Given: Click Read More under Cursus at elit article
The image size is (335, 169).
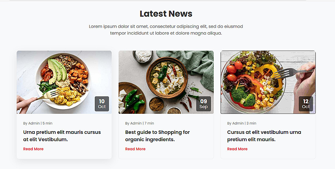Looking at the screenshot, I should pos(237,149).
